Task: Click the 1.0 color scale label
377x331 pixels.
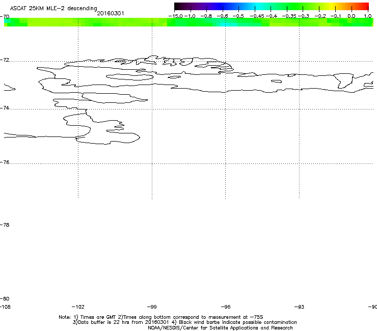Action: pos(368,16)
